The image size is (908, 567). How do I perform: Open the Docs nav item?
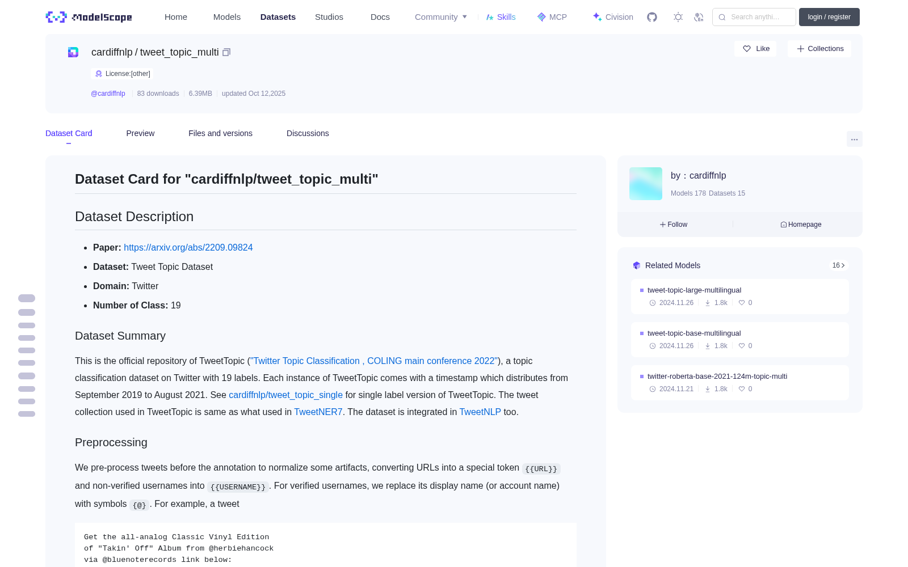[x=380, y=17]
